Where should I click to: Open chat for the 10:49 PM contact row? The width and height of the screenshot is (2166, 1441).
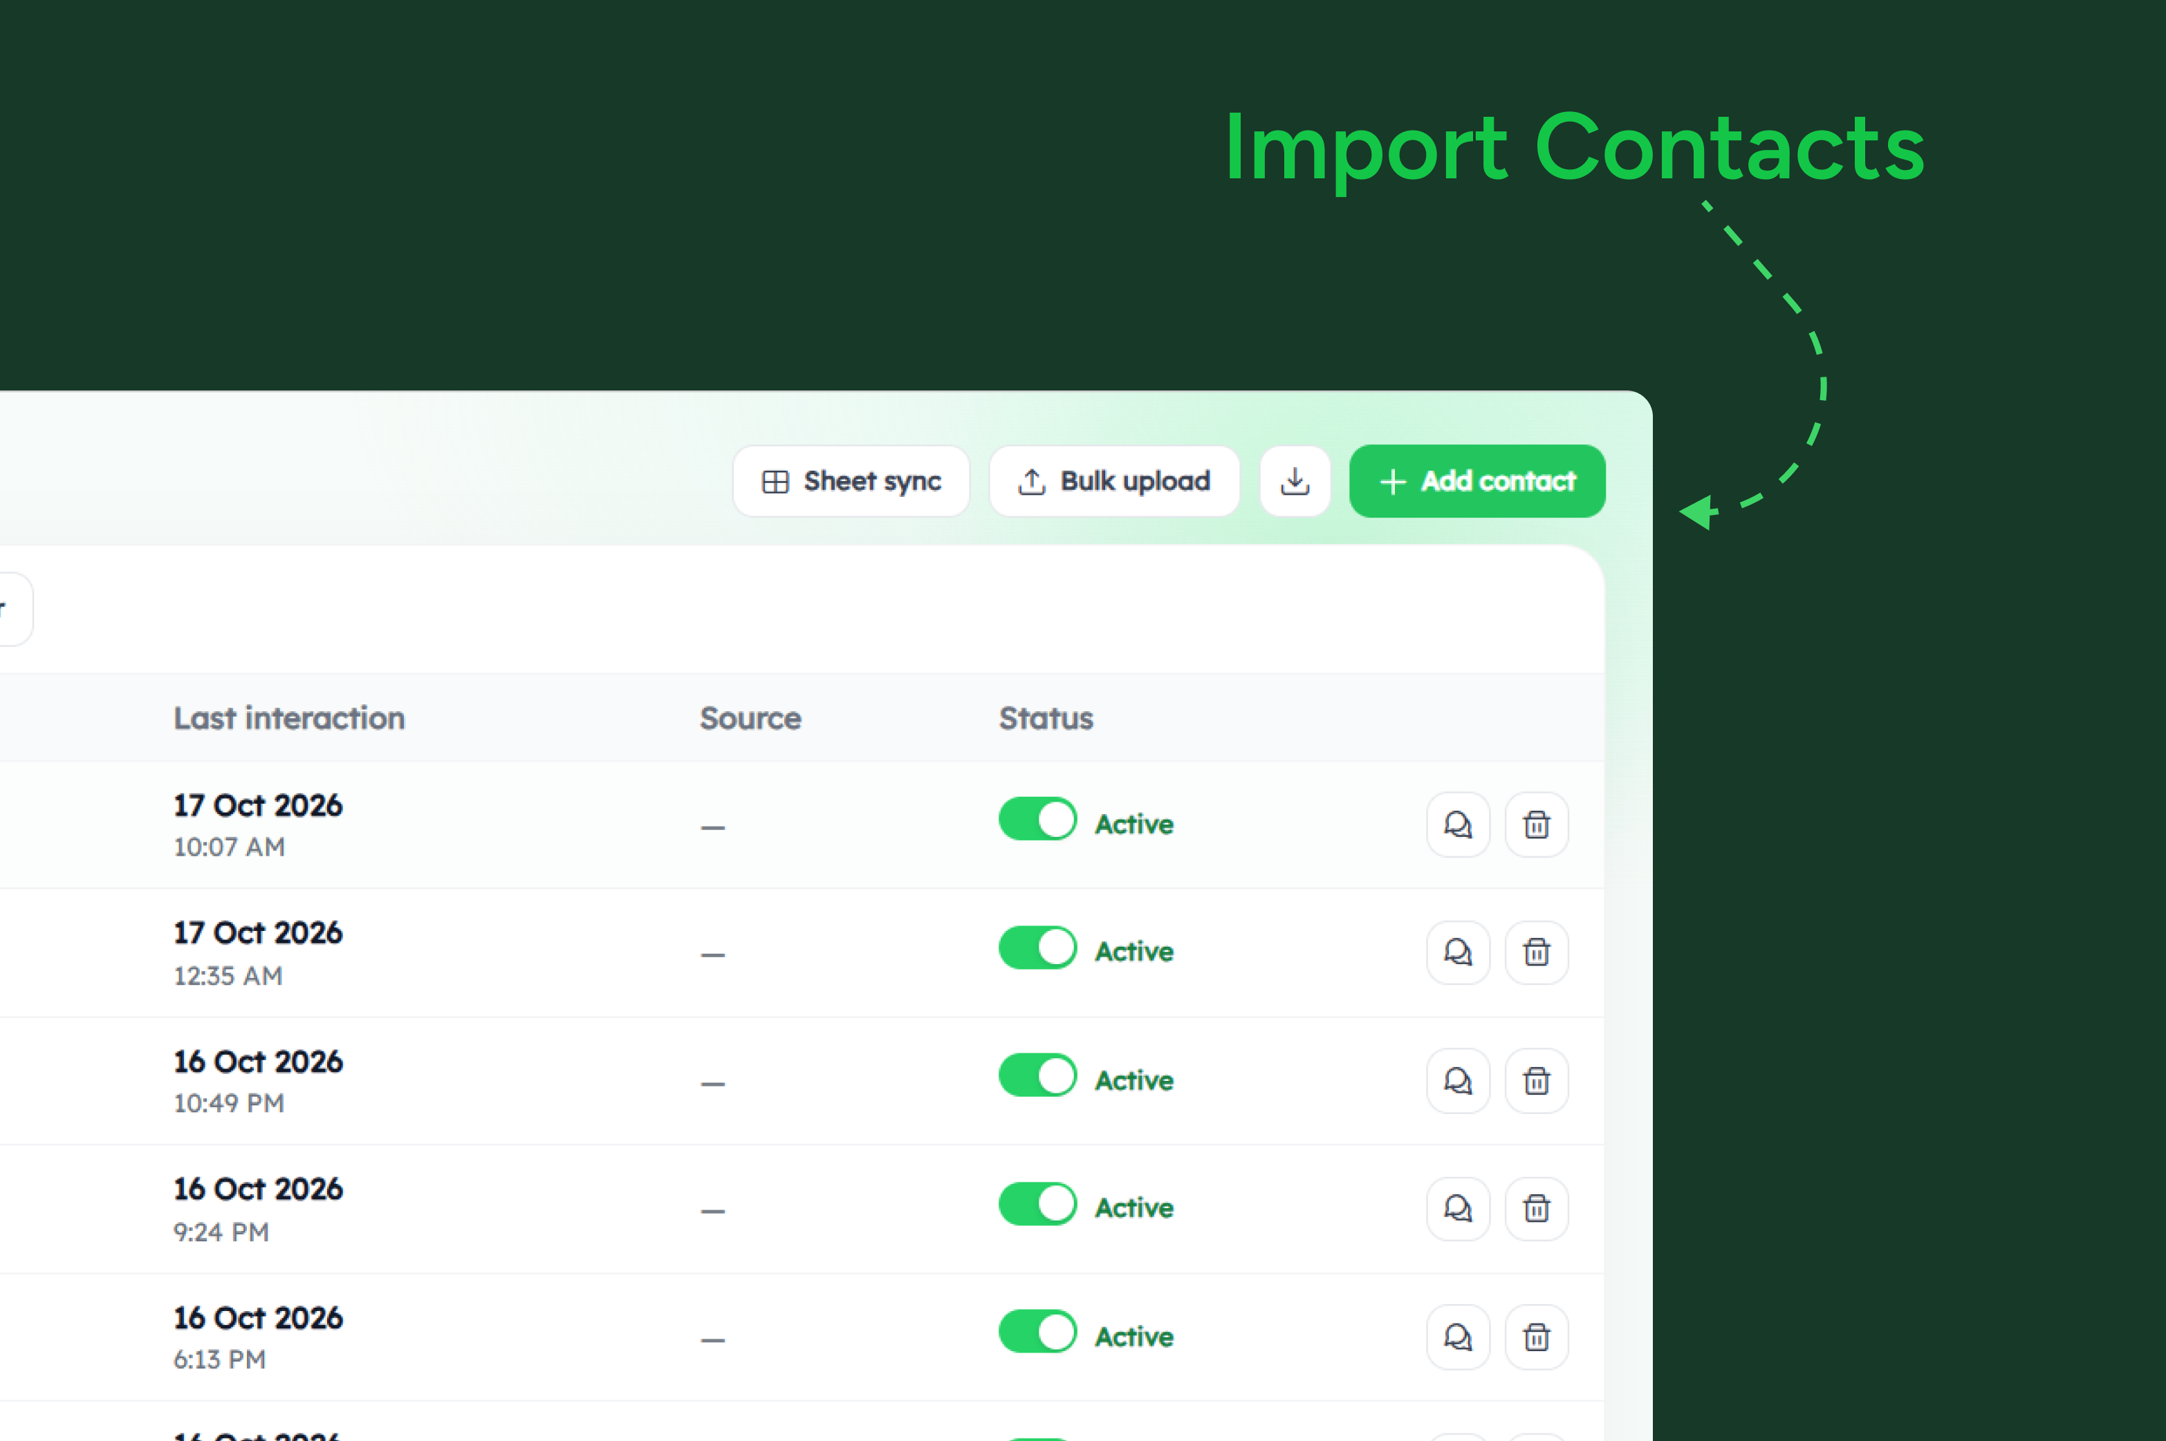(1458, 1081)
